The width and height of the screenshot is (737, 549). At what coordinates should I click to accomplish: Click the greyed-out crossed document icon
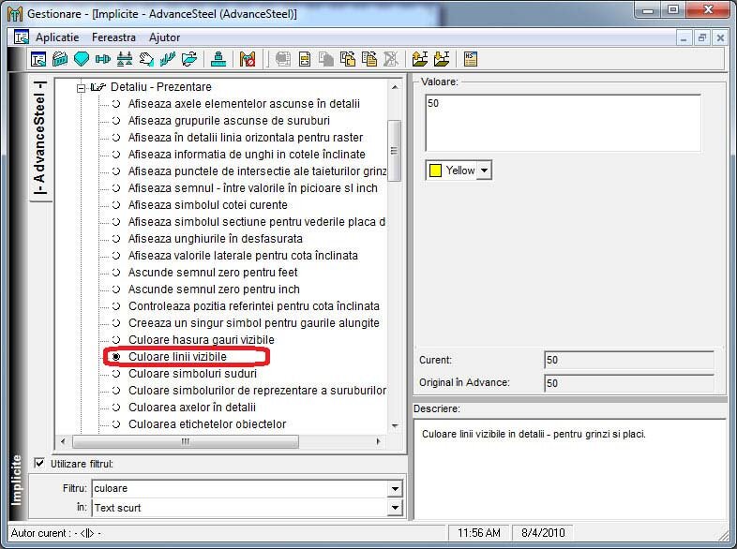tap(391, 59)
